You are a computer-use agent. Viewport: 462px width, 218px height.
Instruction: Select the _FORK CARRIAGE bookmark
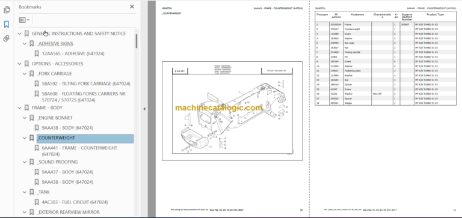pyautogui.click(x=54, y=73)
